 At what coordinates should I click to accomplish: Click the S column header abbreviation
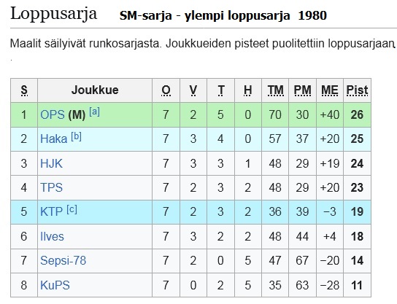click(24, 90)
